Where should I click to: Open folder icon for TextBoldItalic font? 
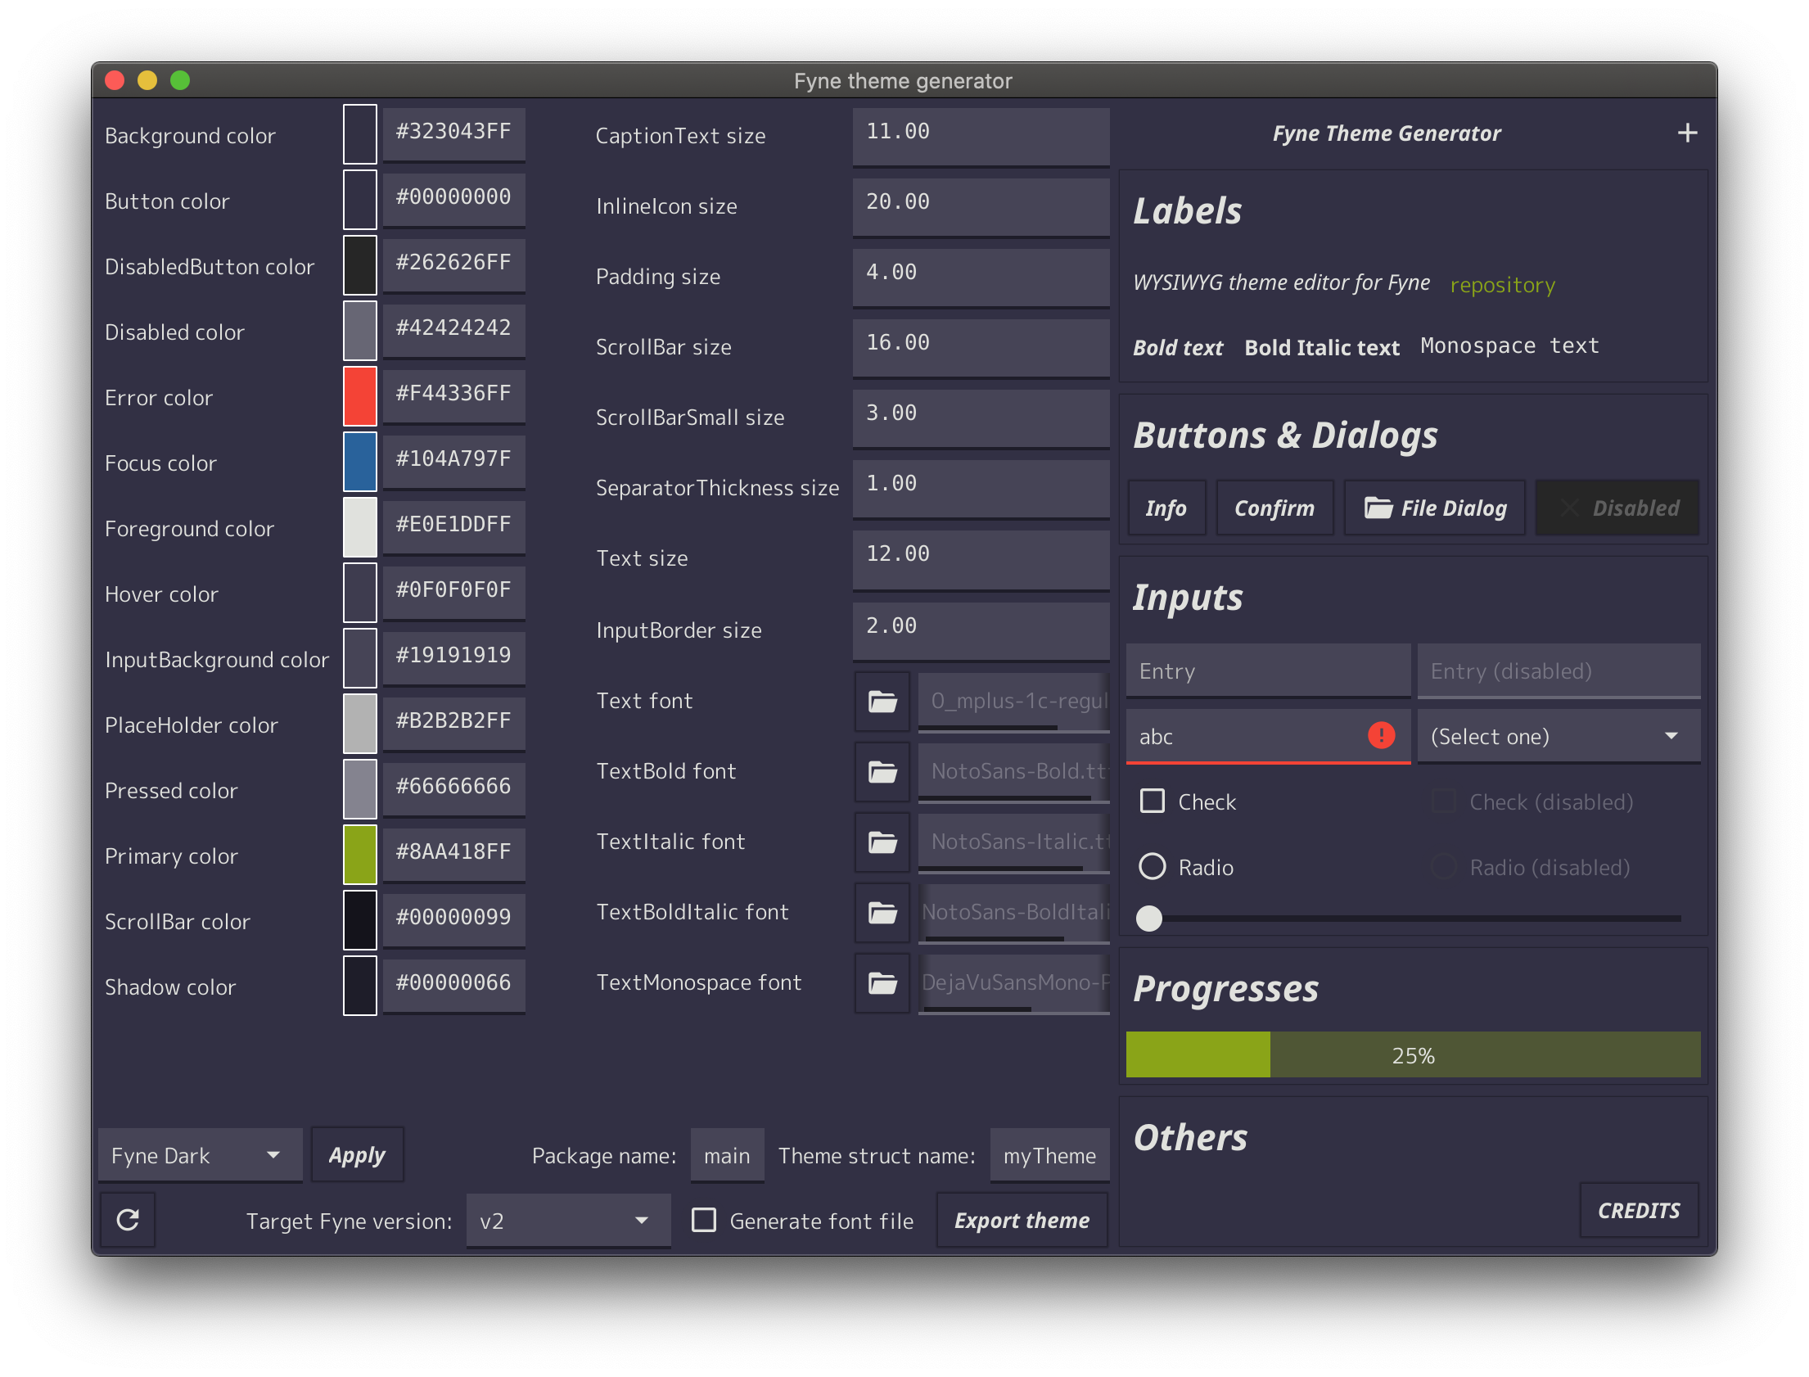tap(882, 913)
